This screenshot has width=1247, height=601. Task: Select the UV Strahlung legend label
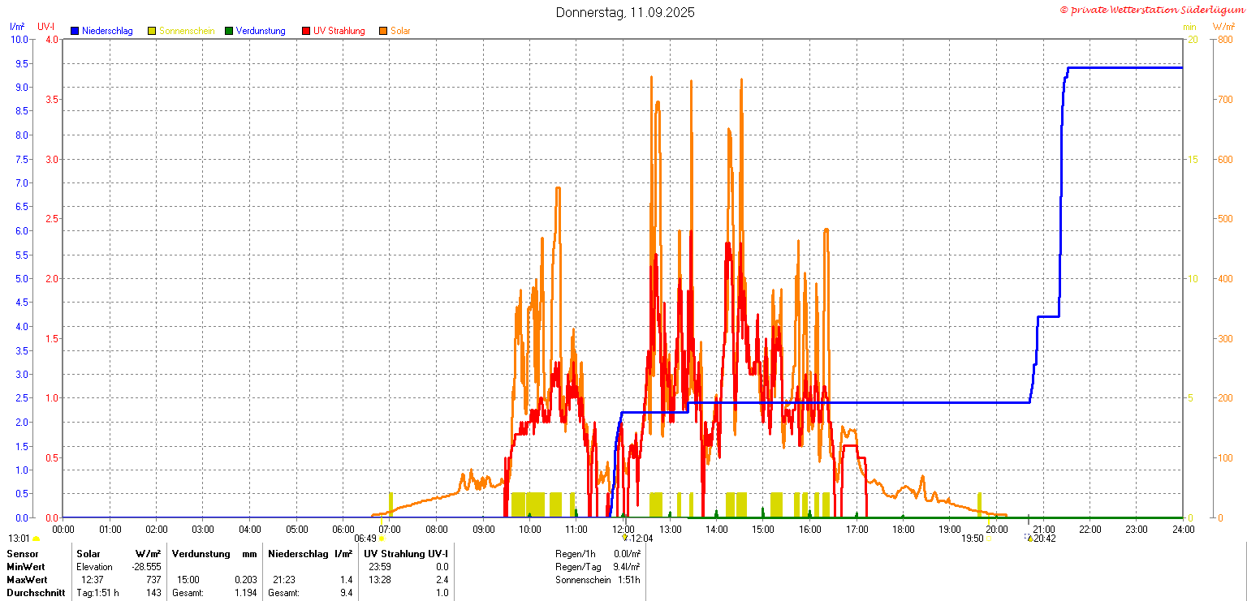point(339,31)
